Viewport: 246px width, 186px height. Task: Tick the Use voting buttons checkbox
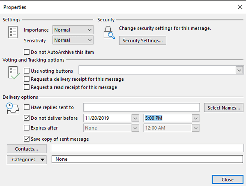(x=27, y=71)
